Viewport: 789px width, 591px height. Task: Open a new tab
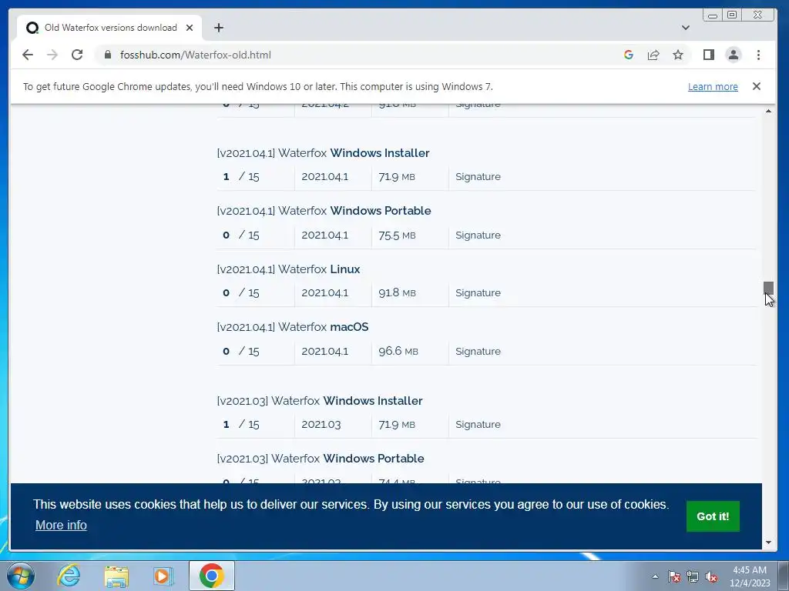coord(218,28)
